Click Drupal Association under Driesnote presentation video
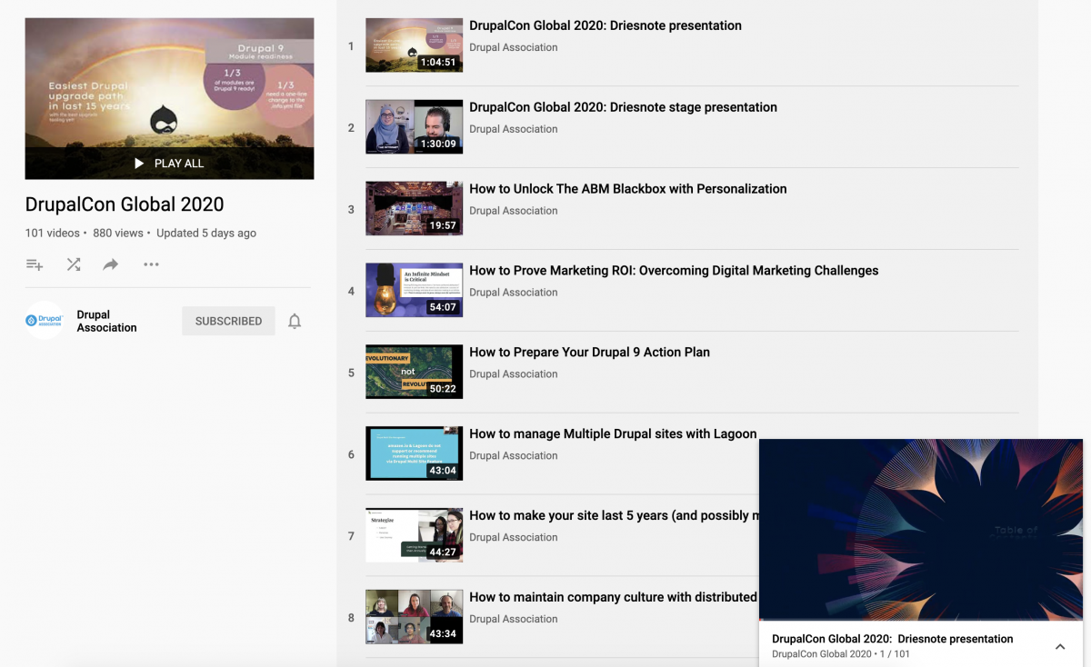Screen dimensions: 1091x667 click(514, 47)
